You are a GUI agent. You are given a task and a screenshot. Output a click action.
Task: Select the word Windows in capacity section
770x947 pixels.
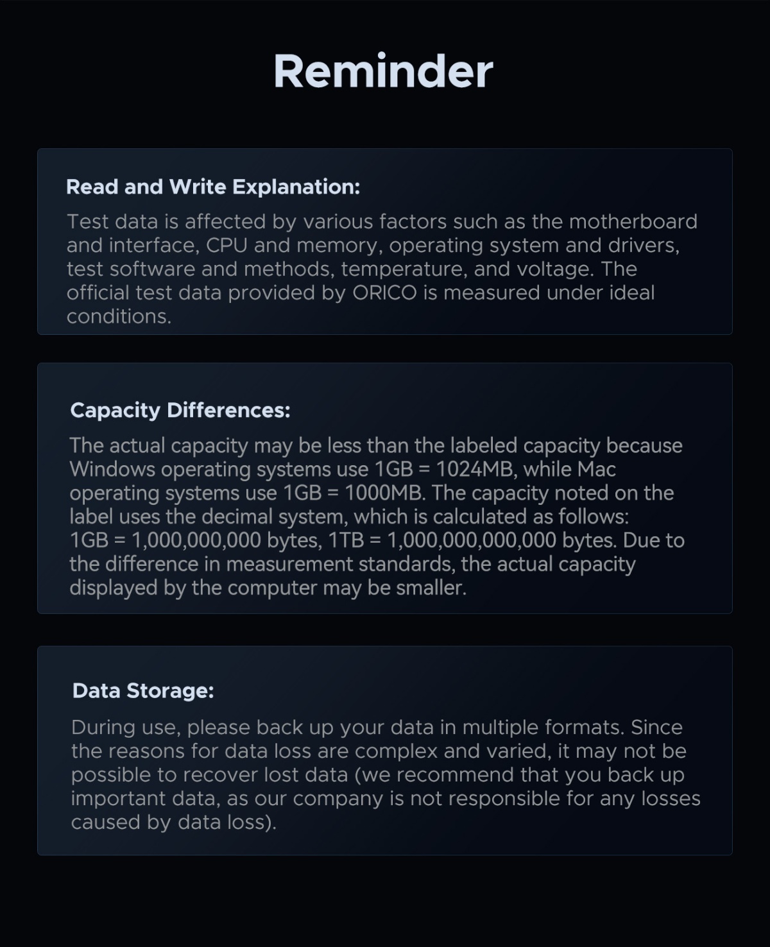point(112,469)
